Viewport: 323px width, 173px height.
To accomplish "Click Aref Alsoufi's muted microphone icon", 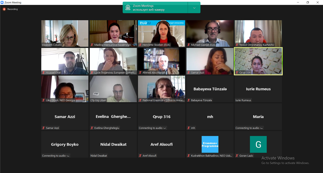I will [x=141, y=156].
